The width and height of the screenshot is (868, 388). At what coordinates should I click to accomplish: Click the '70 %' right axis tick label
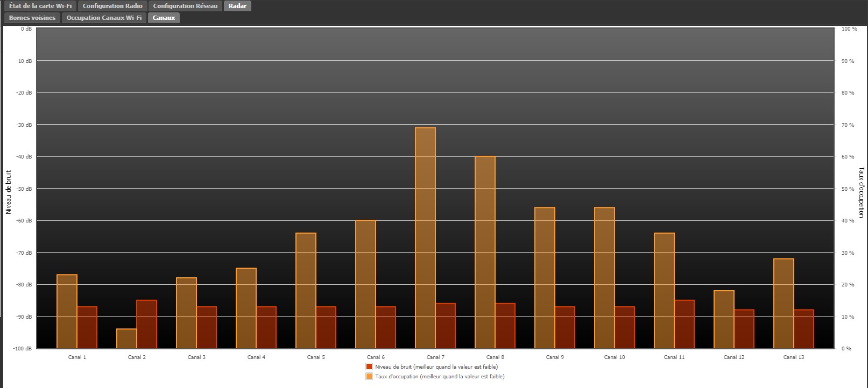tap(848, 125)
